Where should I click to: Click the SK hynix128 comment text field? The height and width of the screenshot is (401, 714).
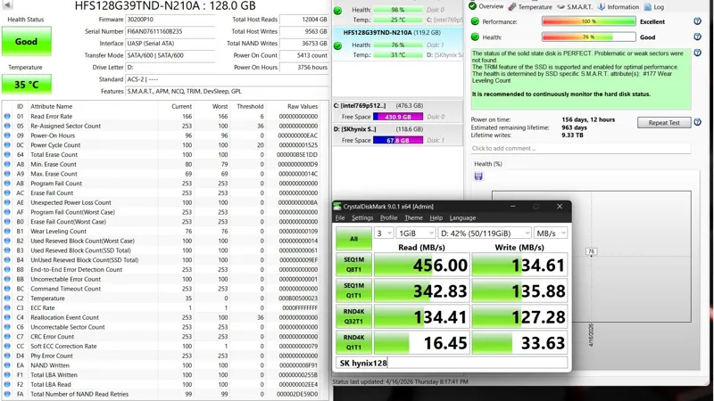pyautogui.click(x=452, y=363)
